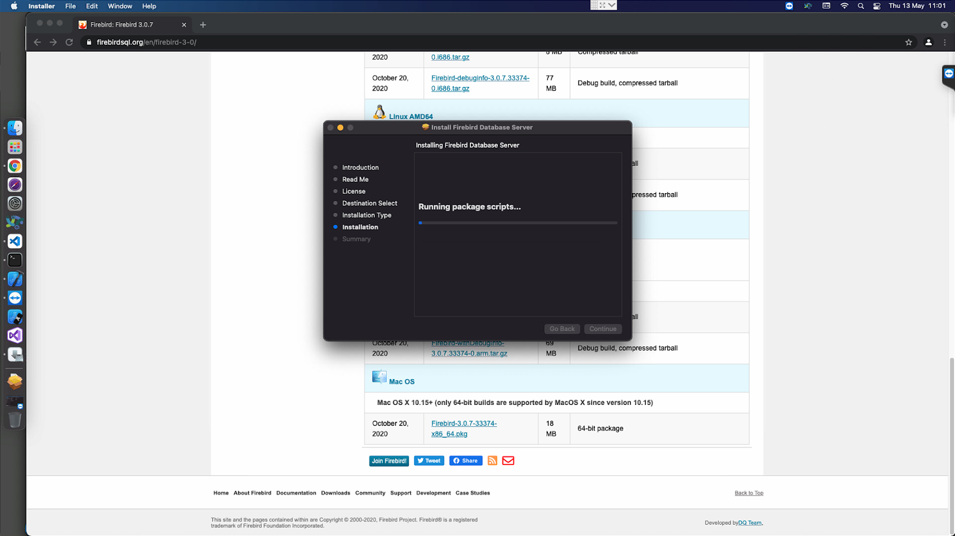
Task: Click Back to Top link
Action: [x=749, y=493]
